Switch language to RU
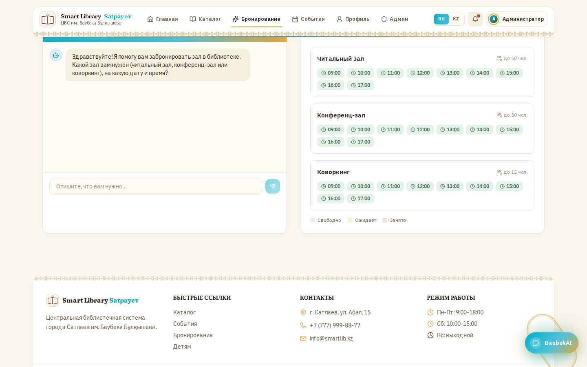Viewport: 587px width, 367px height. tap(441, 19)
